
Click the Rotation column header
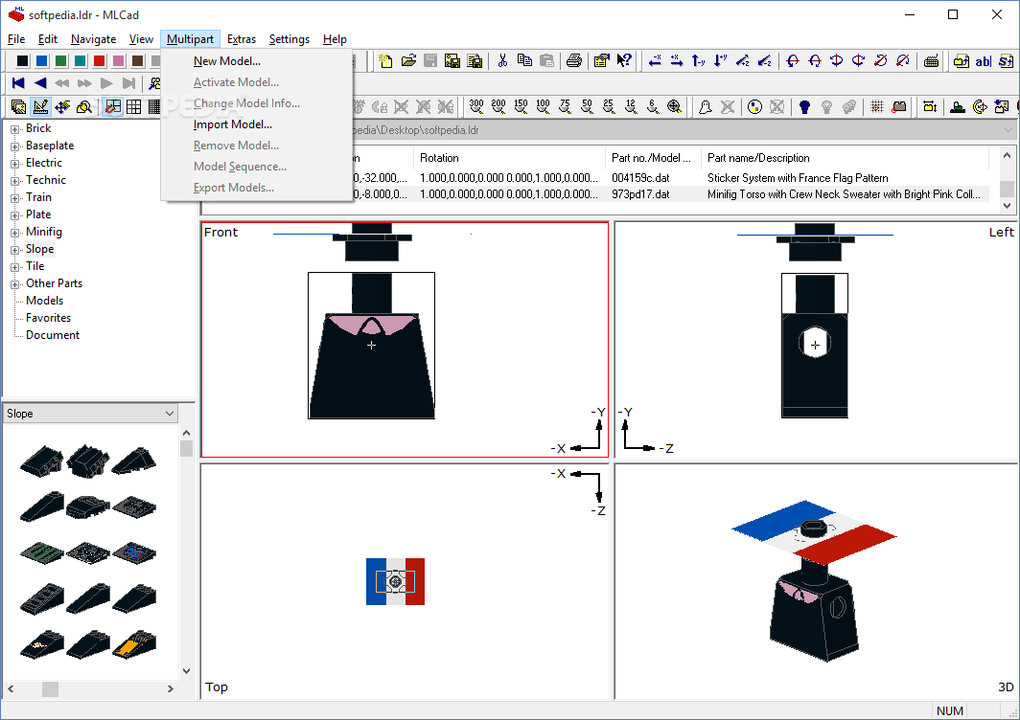click(509, 158)
